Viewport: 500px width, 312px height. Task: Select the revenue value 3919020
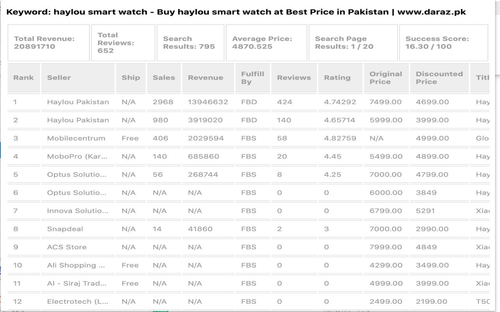tap(205, 120)
